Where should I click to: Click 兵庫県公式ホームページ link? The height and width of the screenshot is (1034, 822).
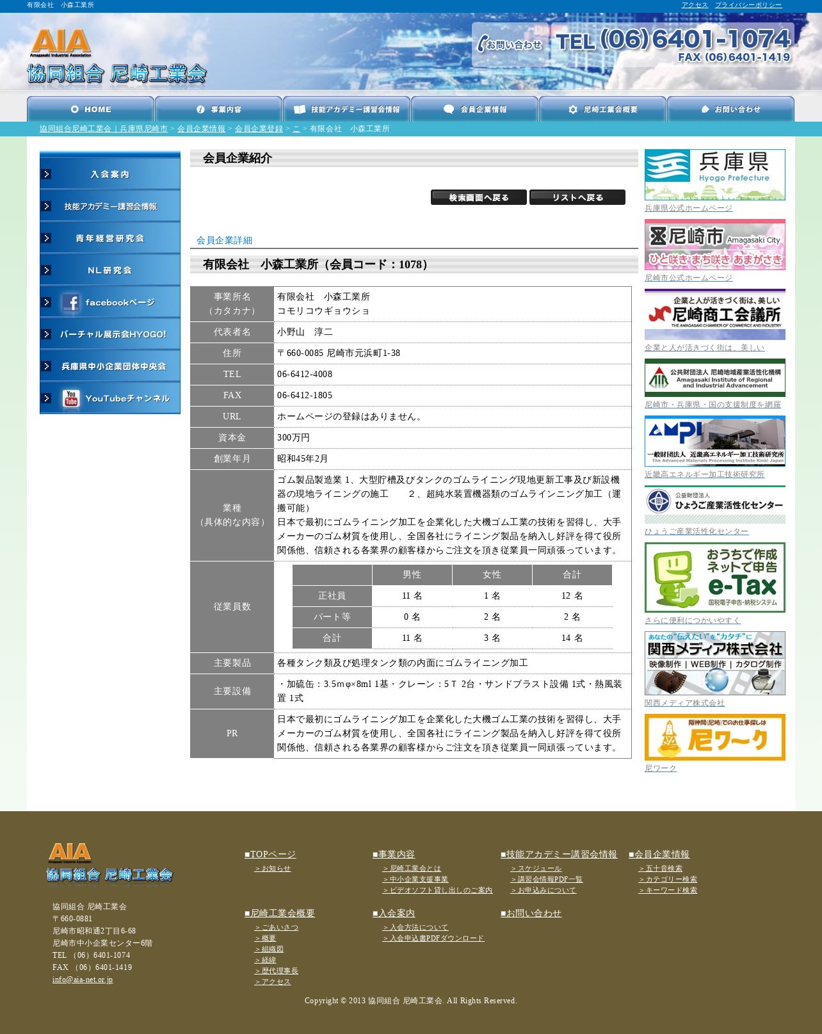point(689,208)
